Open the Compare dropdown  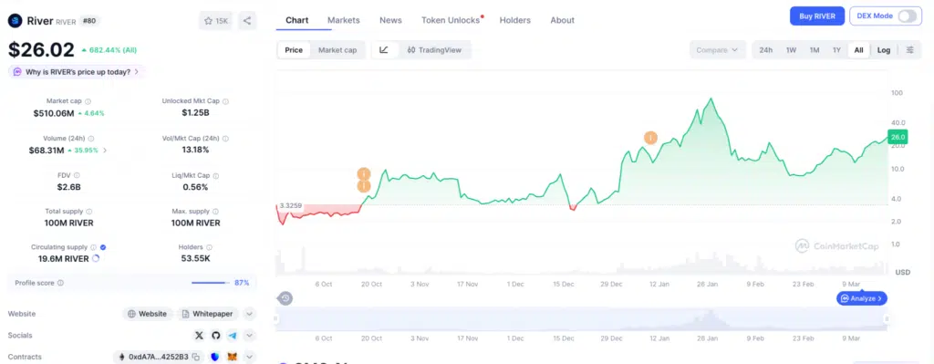(717, 50)
